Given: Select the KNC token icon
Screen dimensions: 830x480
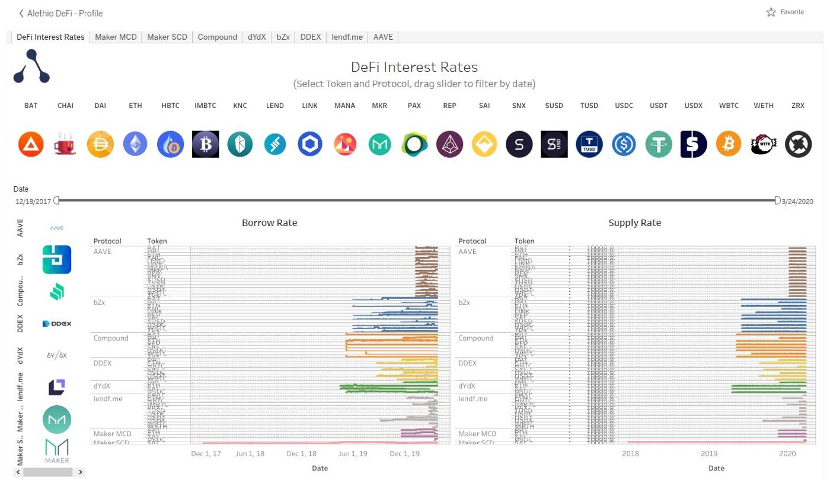Looking at the screenshot, I should (240, 144).
